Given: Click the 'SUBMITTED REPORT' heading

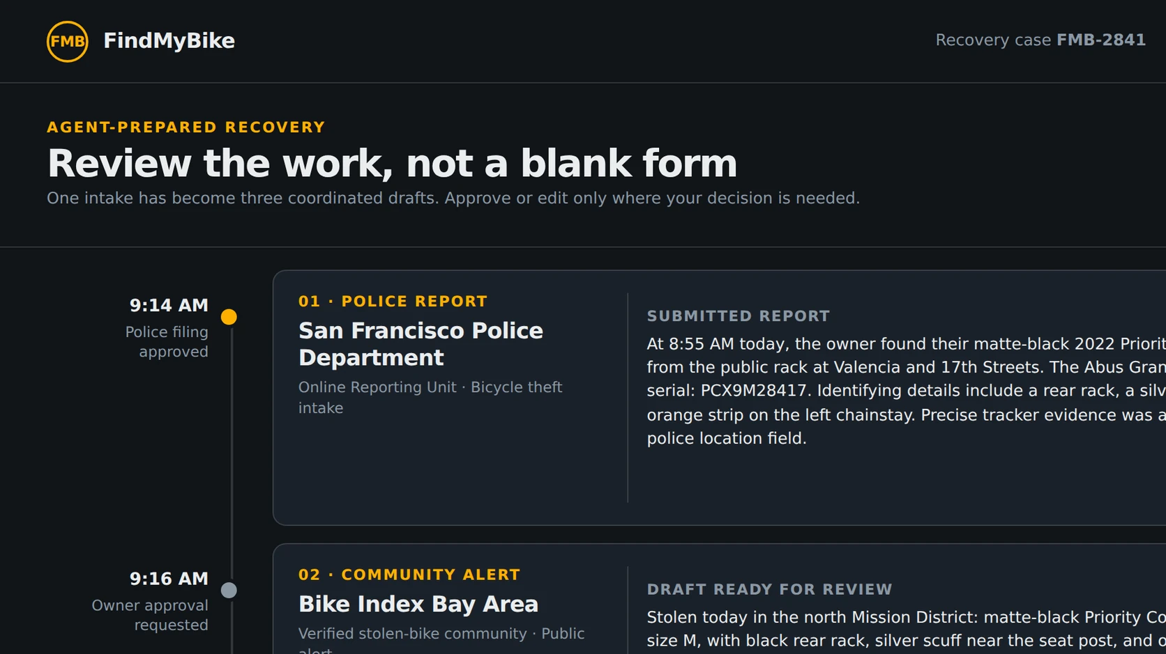Looking at the screenshot, I should coord(739,316).
